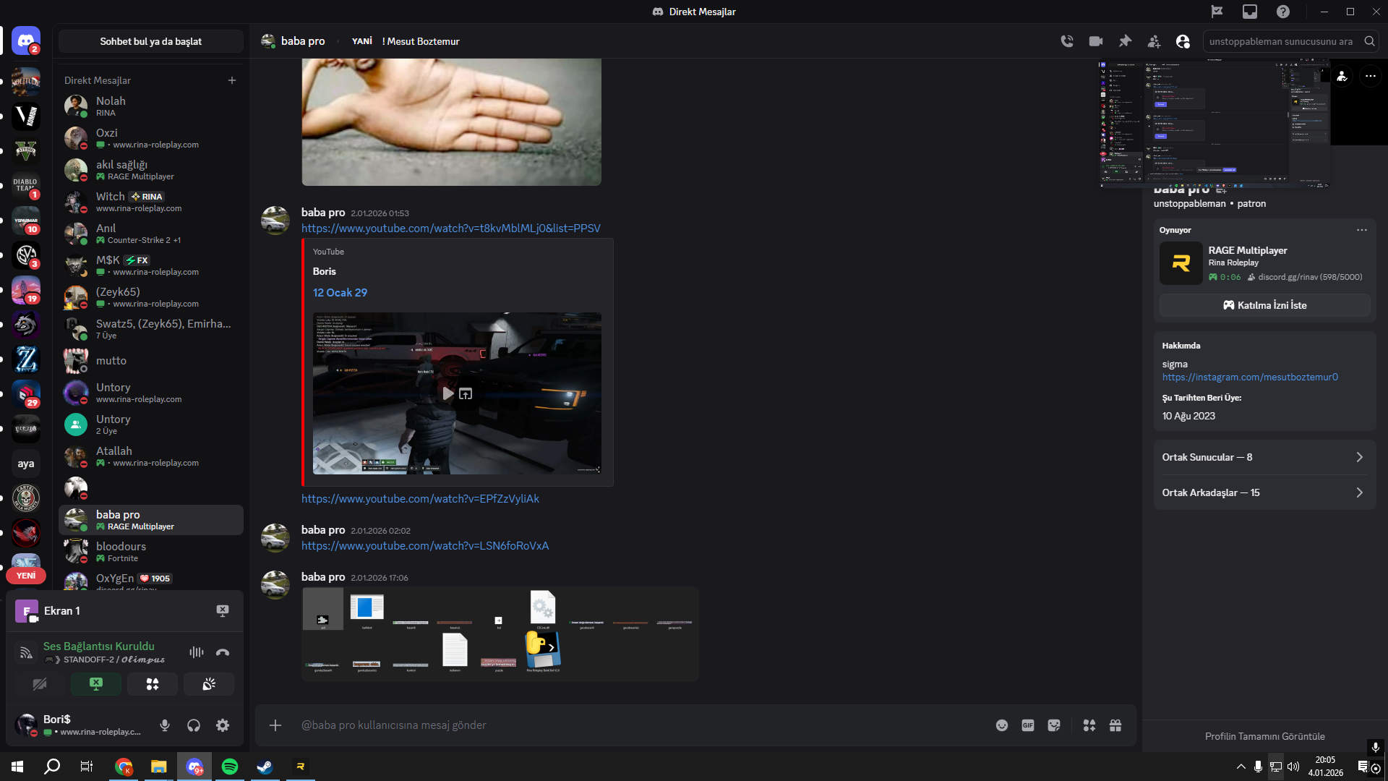Open soundboard in voice panel

click(x=209, y=684)
